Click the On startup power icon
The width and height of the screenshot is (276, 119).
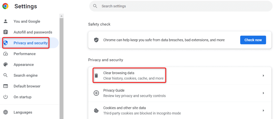[5, 97]
